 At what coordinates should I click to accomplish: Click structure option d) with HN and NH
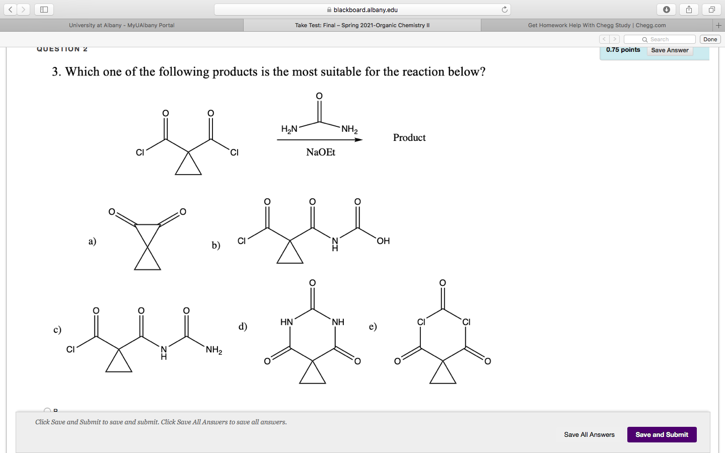(312, 332)
